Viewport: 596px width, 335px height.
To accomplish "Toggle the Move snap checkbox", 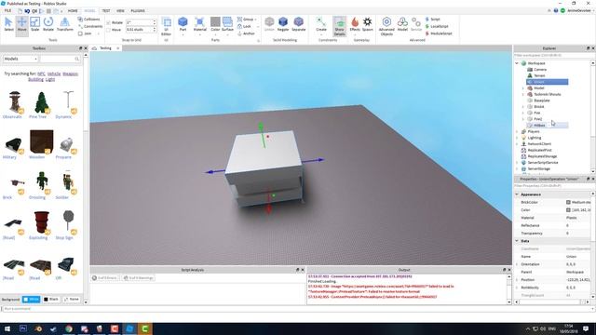I will point(108,30).
